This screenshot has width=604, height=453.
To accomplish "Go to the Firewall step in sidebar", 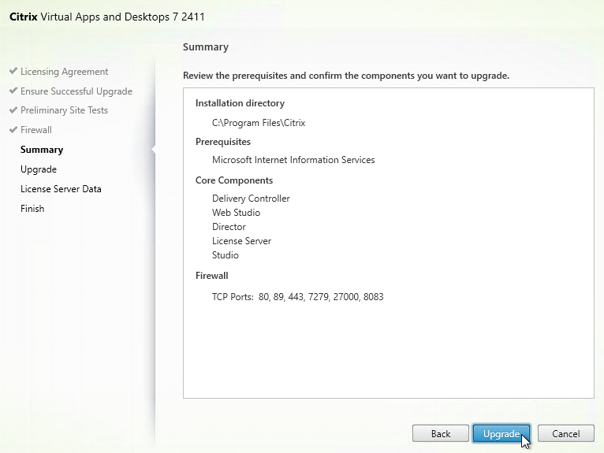I will [x=35, y=130].
